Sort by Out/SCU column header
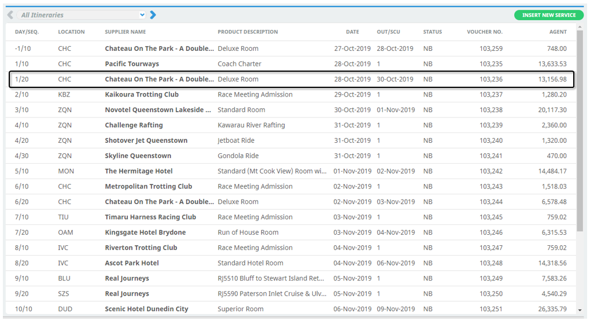The image size is (590, 321). click(x=388, y=32)
